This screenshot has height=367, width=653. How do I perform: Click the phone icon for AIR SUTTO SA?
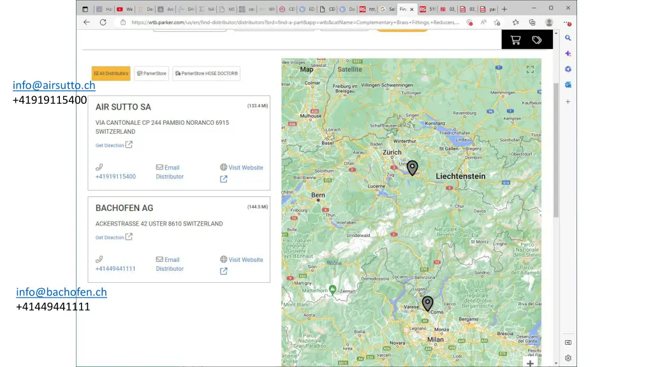click(x=99, y=168)
